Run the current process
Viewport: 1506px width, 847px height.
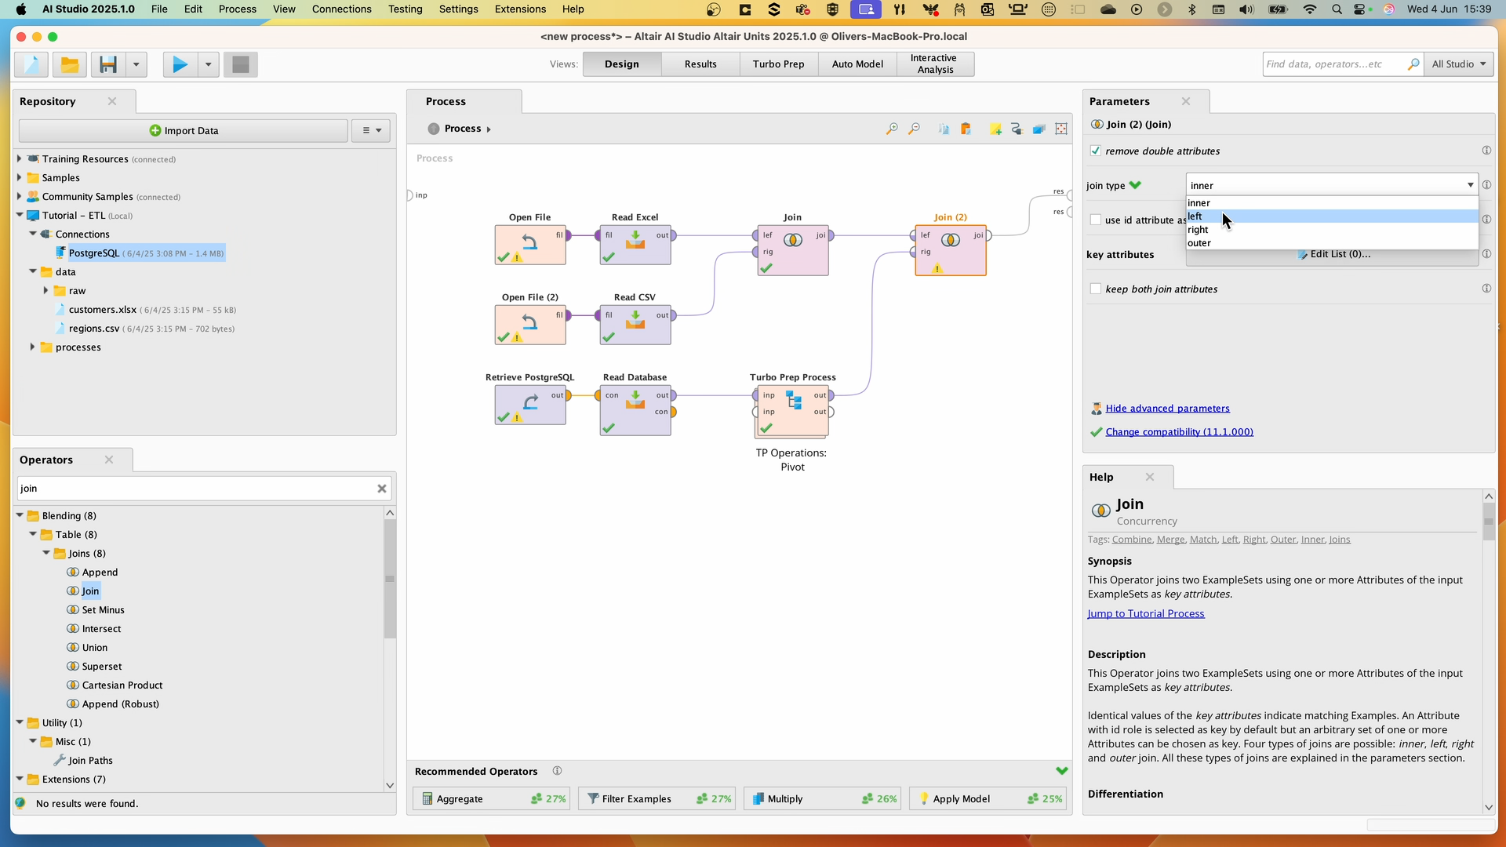click(x=180, y=64)
